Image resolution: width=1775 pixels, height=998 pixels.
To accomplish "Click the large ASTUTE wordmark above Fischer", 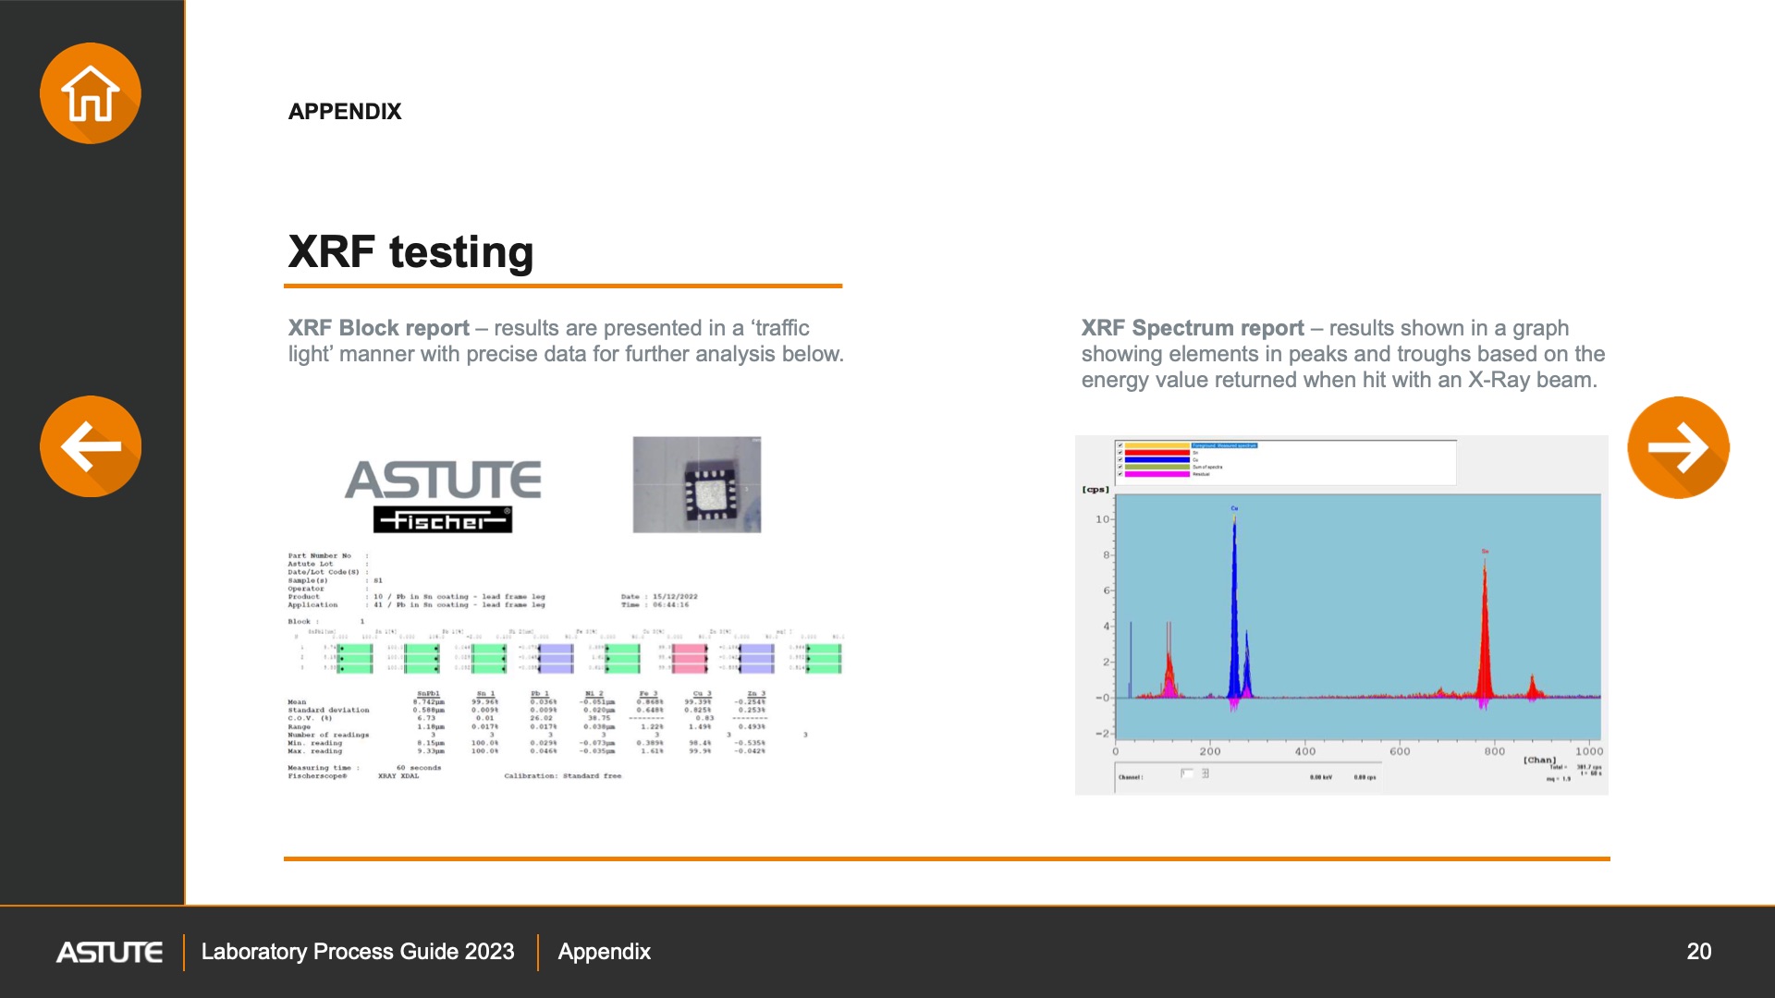I will (443, 480).
